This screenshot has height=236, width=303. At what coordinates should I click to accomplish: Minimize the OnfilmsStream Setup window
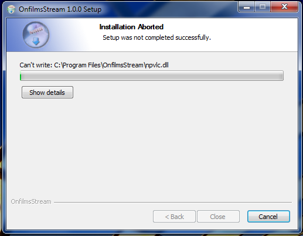click(x=247, y=7)
